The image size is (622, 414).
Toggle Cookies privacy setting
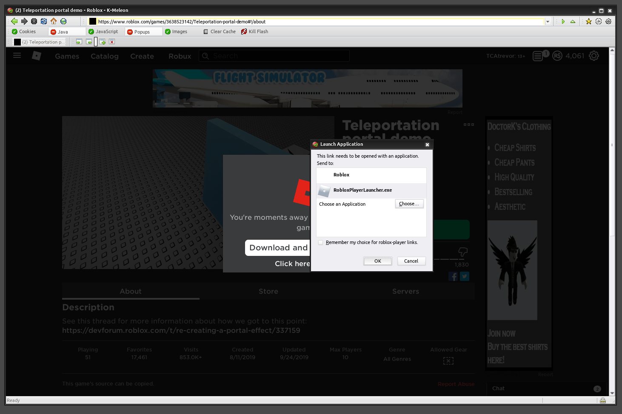pyautogui.click(x=24, y=31)
